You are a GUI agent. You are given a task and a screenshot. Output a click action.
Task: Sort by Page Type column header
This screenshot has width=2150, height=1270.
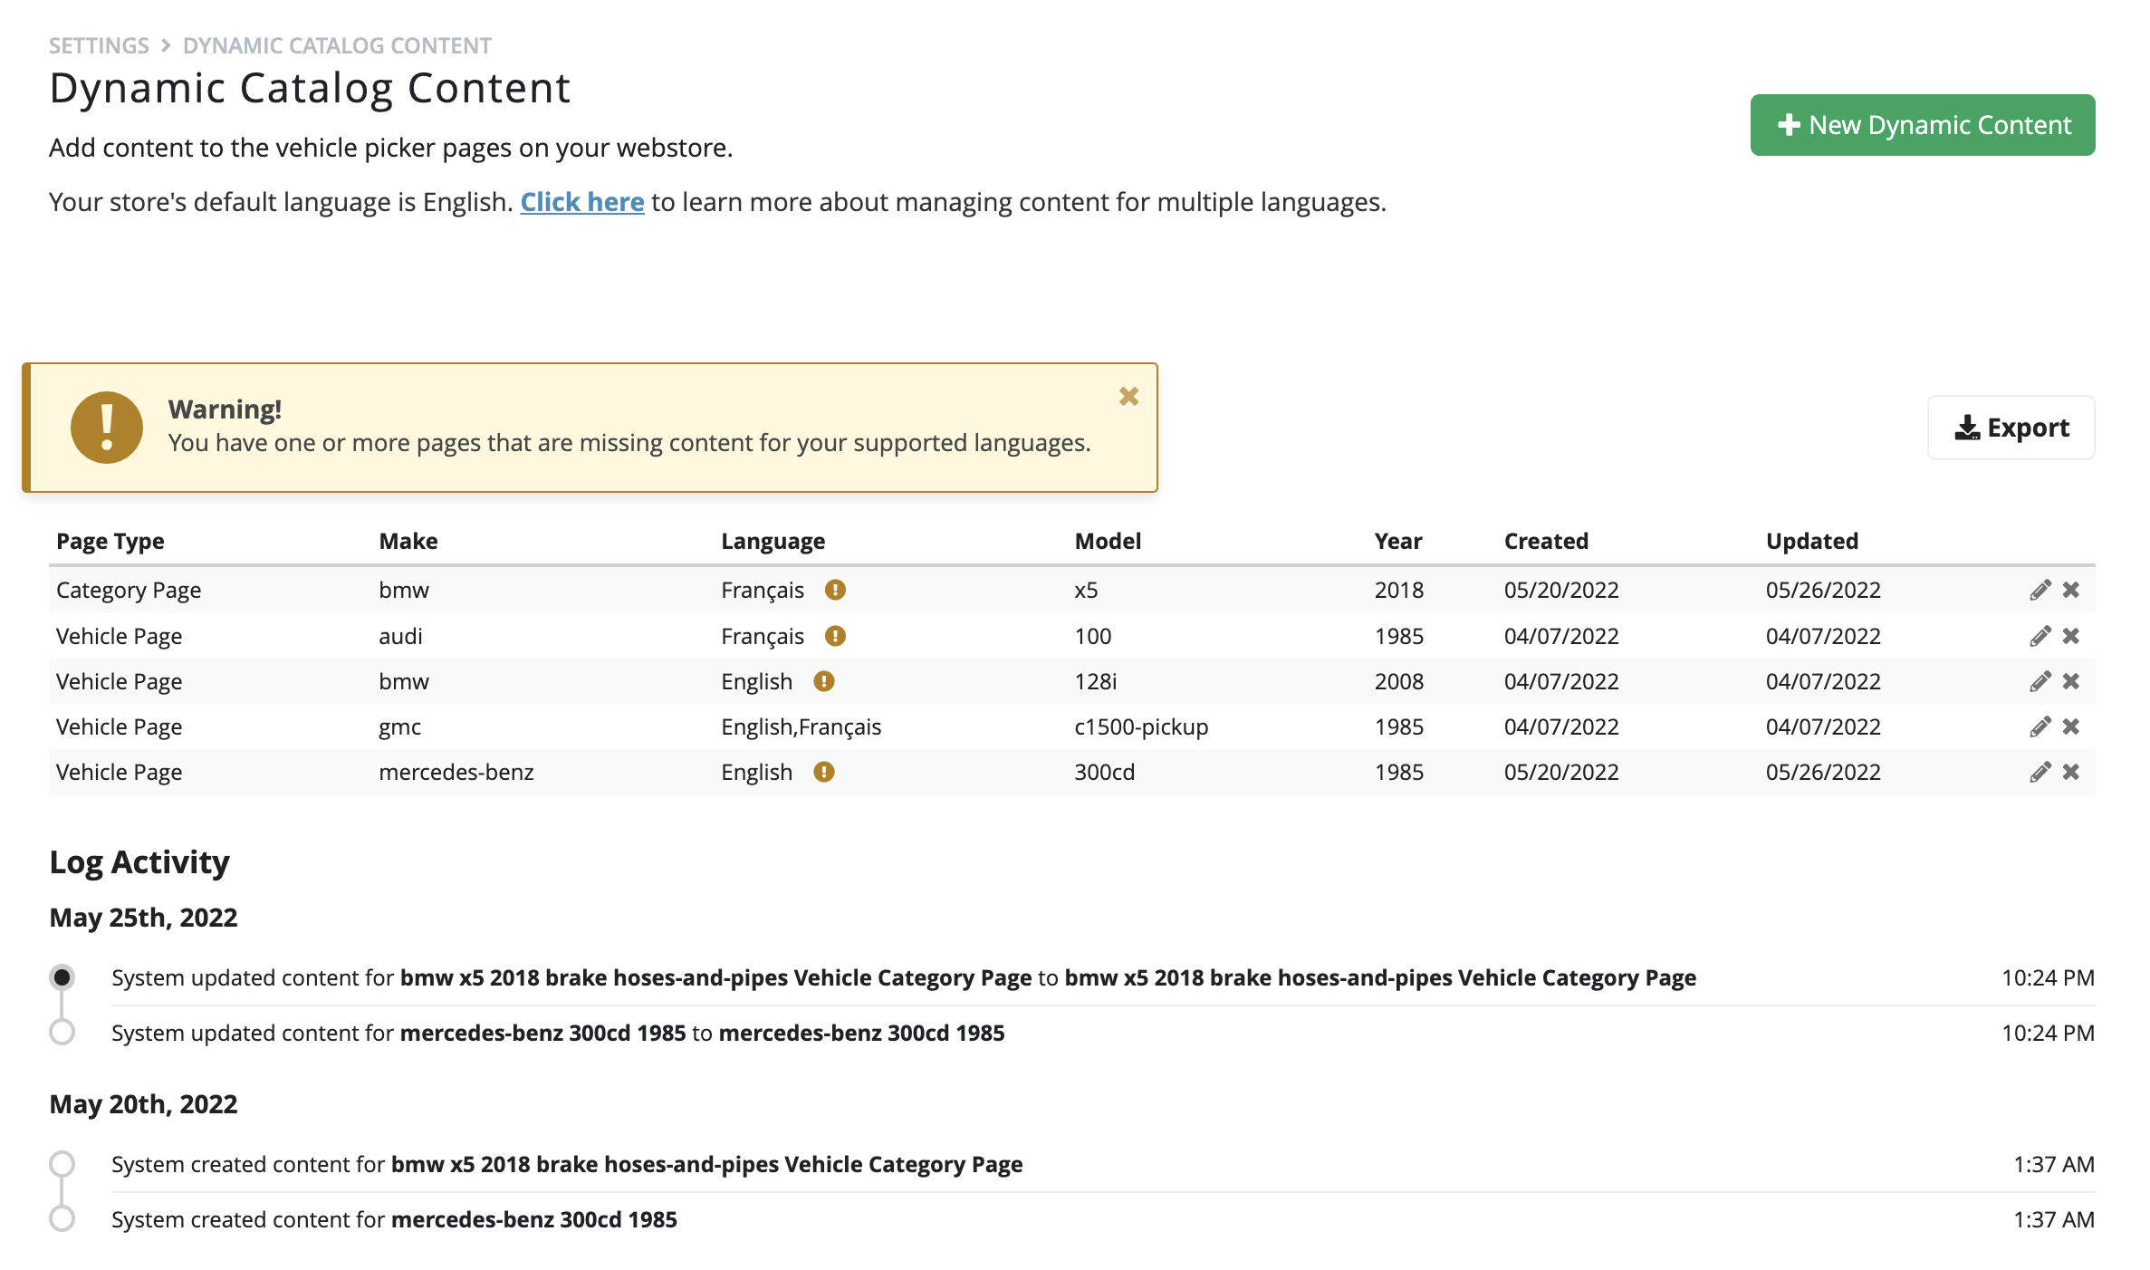click(110, 541)
